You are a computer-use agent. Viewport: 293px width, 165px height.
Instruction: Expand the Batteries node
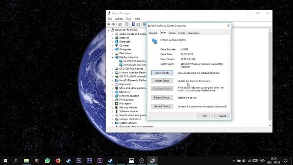pyautogui.click(x=113, y=38)
